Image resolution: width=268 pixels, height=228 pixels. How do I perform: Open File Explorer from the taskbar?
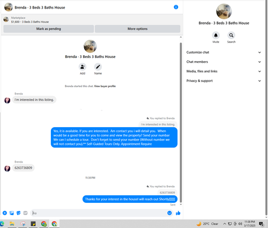pyautogui.click(x=12, y=224)
